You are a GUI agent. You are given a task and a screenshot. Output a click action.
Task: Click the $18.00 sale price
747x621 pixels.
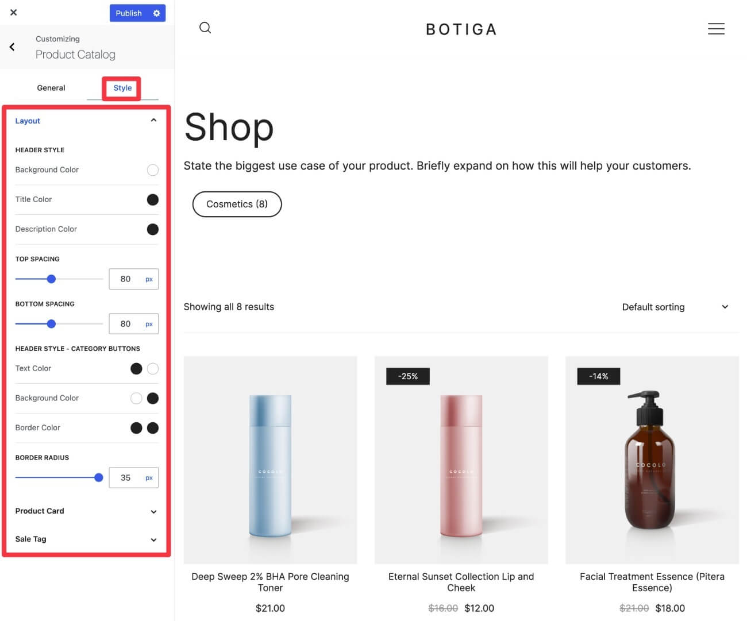[x=670, y=608]
